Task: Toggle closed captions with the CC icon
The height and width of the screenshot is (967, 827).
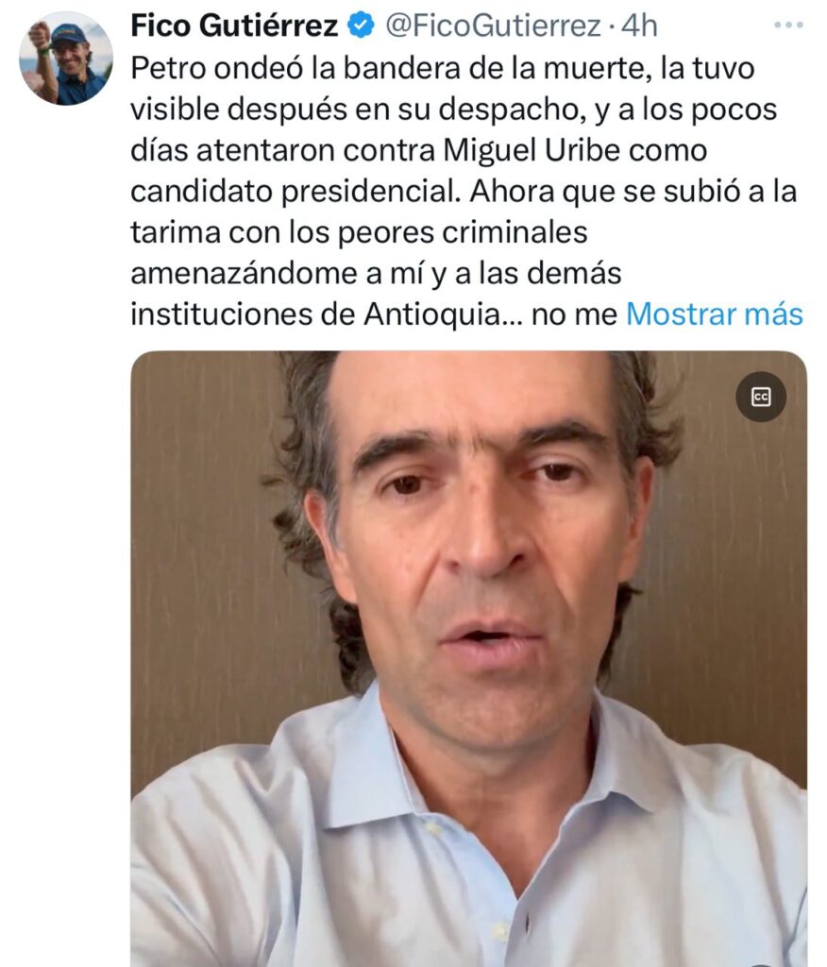Action: coord(760,398)
